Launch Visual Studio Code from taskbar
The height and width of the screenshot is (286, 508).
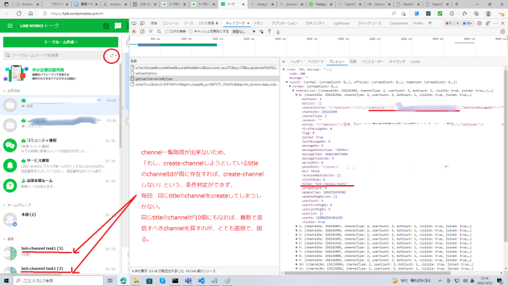pos(201,280)
